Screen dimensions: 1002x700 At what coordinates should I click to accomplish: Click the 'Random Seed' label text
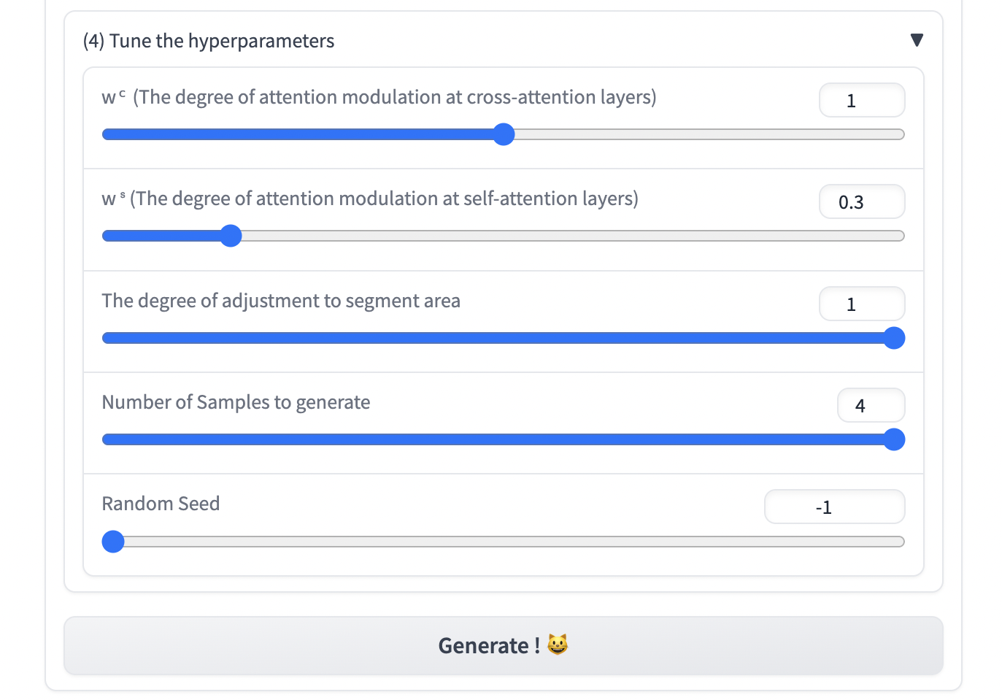[x=161, y=504]
